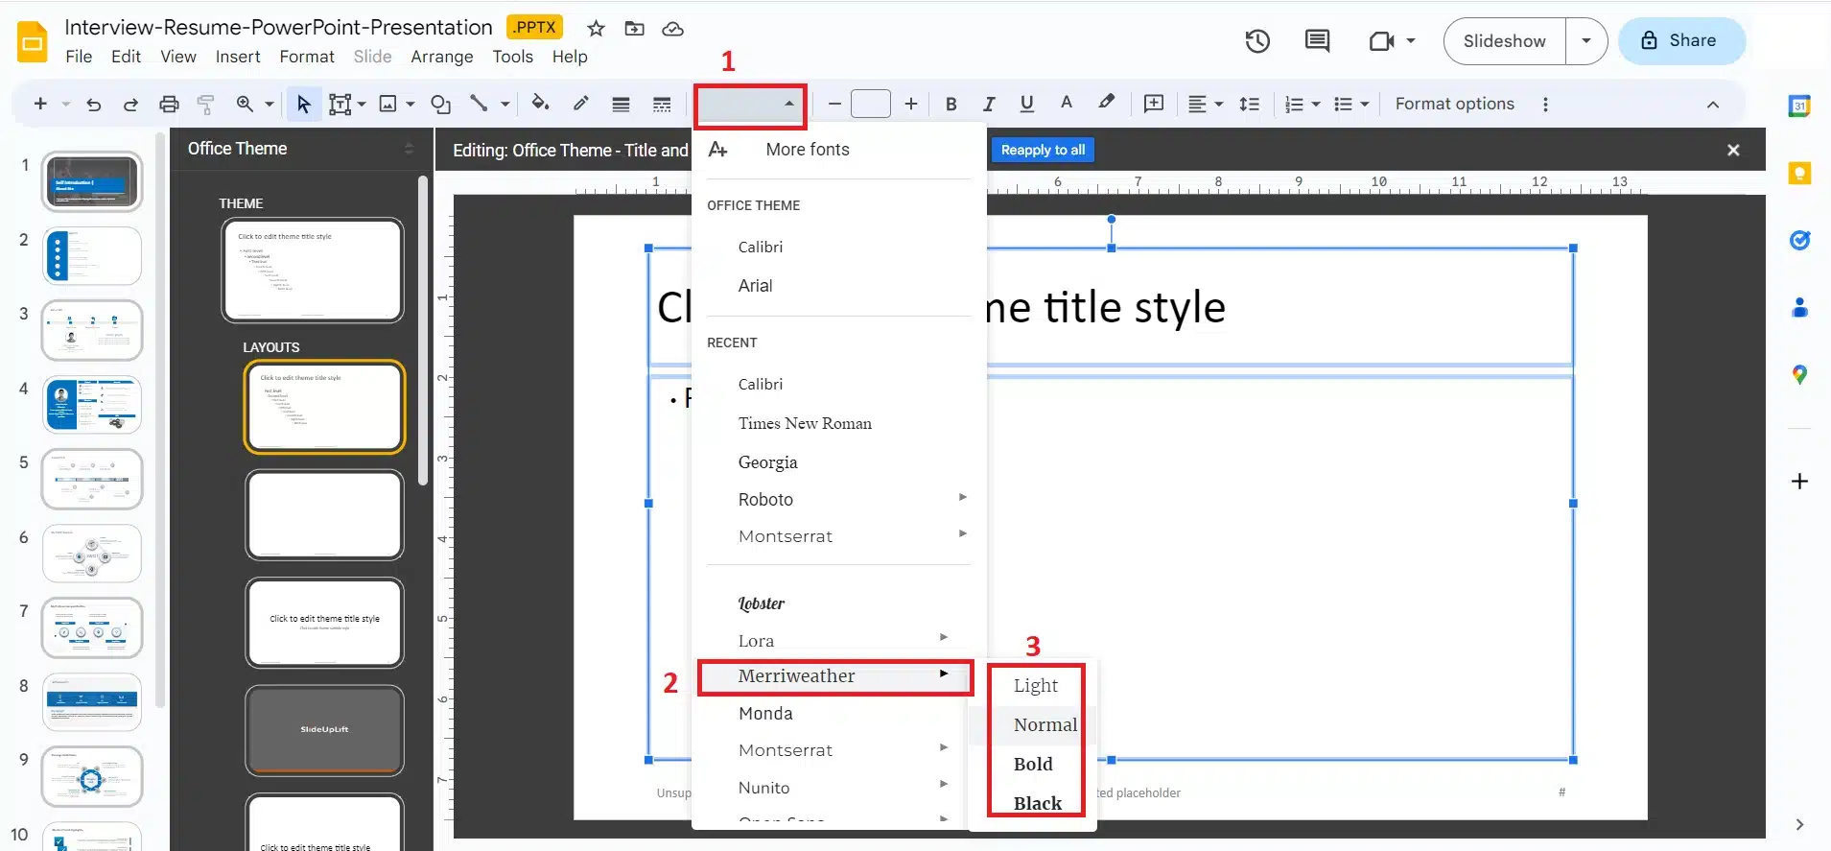
Task: Click the Reapply to all button
Action: tap(1043, 150)
